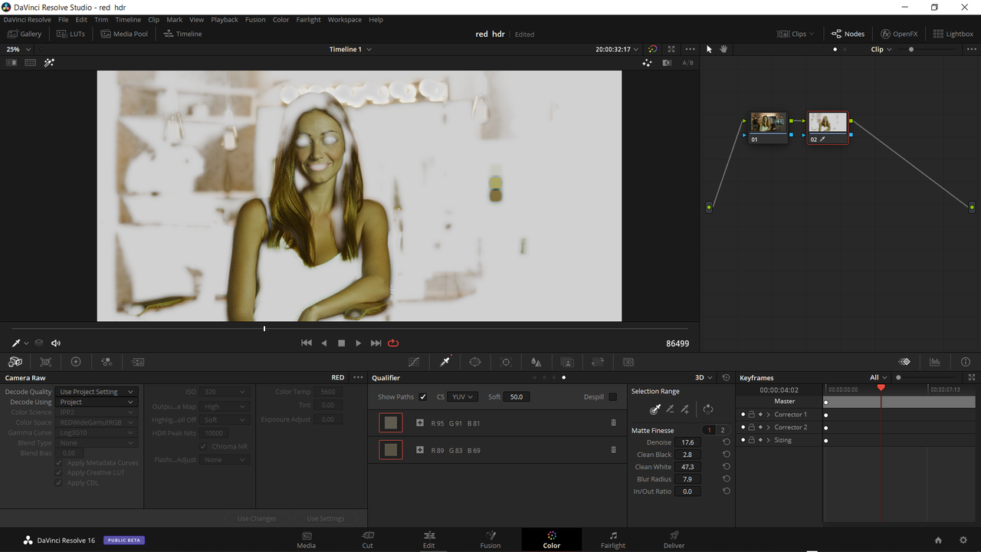Switch to the Deliver page tab
The height and width of the screenshot is (552, 981).
coord(674,540)
